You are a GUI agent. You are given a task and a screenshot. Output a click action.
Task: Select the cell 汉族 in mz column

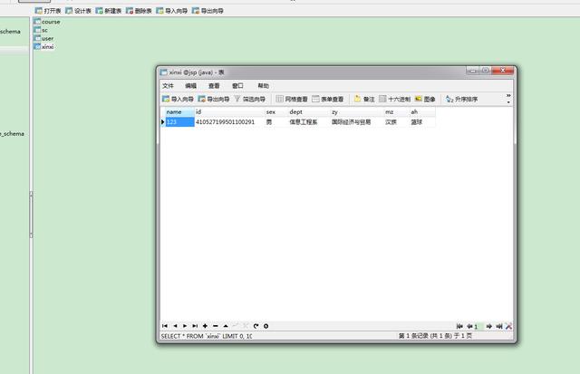coord(397,122)
